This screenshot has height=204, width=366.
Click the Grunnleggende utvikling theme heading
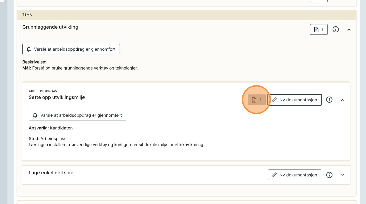[50, 27]
